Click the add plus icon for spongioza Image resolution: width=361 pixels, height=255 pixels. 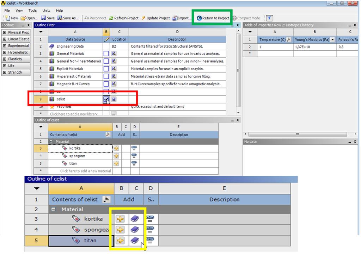116,156
